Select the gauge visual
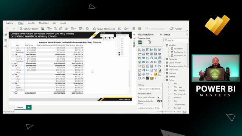Screen dimensions: 242x136 coord(152,62)
